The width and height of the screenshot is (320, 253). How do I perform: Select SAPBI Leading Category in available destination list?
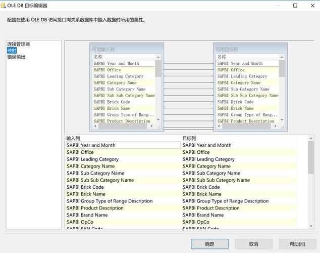(x=247, y=76)
